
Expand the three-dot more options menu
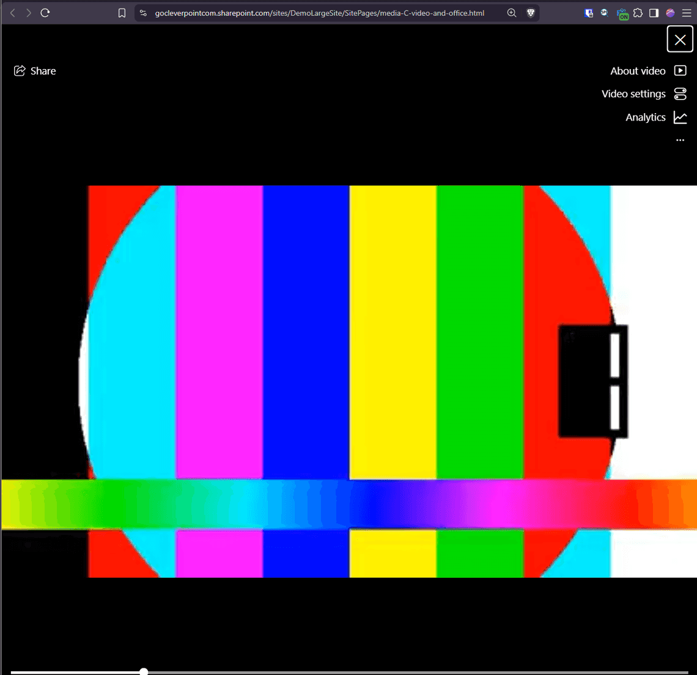point(680,140)
